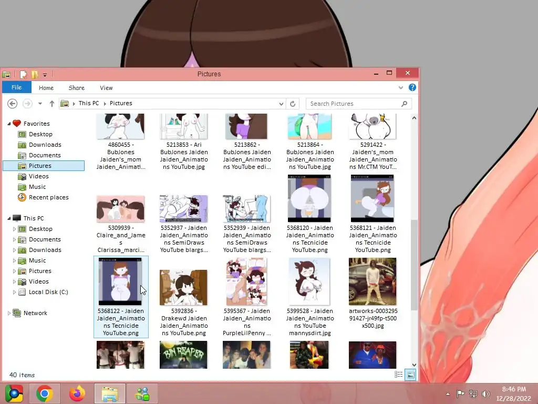Select the BIN REAPER image thumbnail
Screen dimensions: 538x404
183,355
